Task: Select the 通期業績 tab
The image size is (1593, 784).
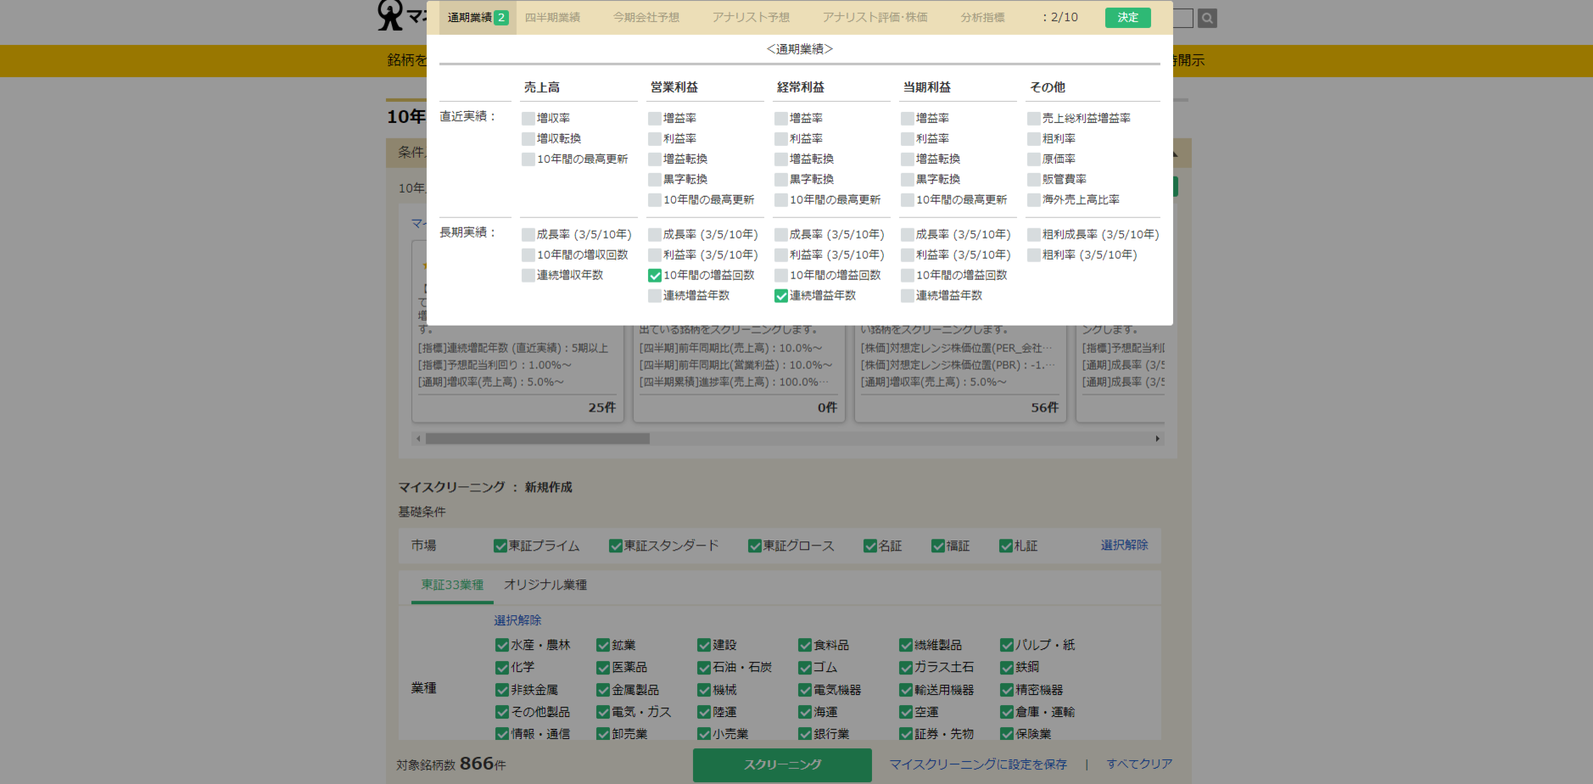Action: 478,17
